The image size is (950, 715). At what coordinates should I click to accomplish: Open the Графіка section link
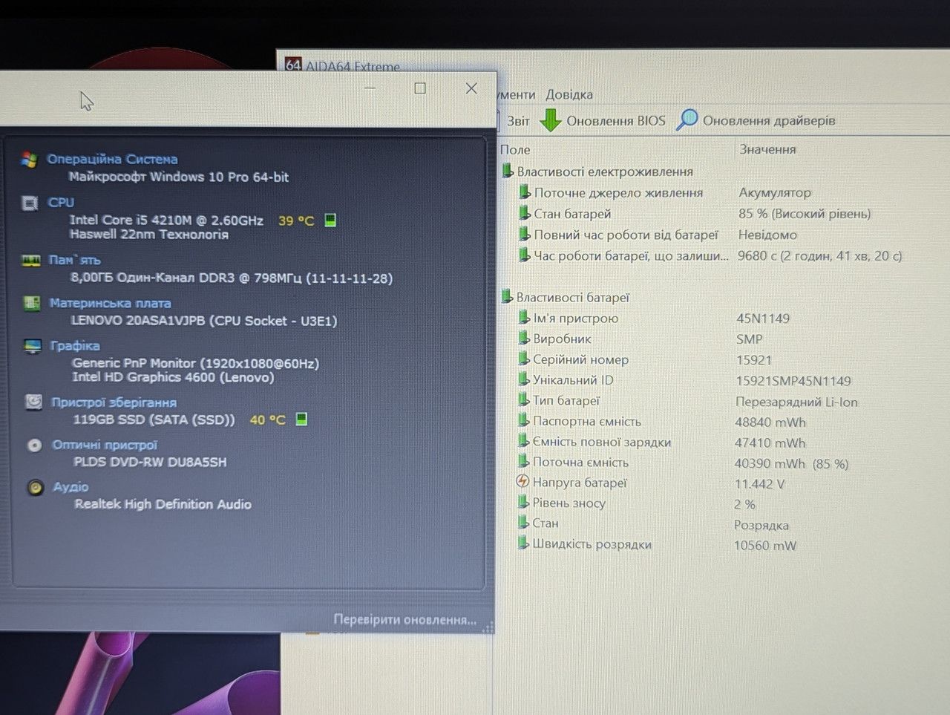(75, 346)
